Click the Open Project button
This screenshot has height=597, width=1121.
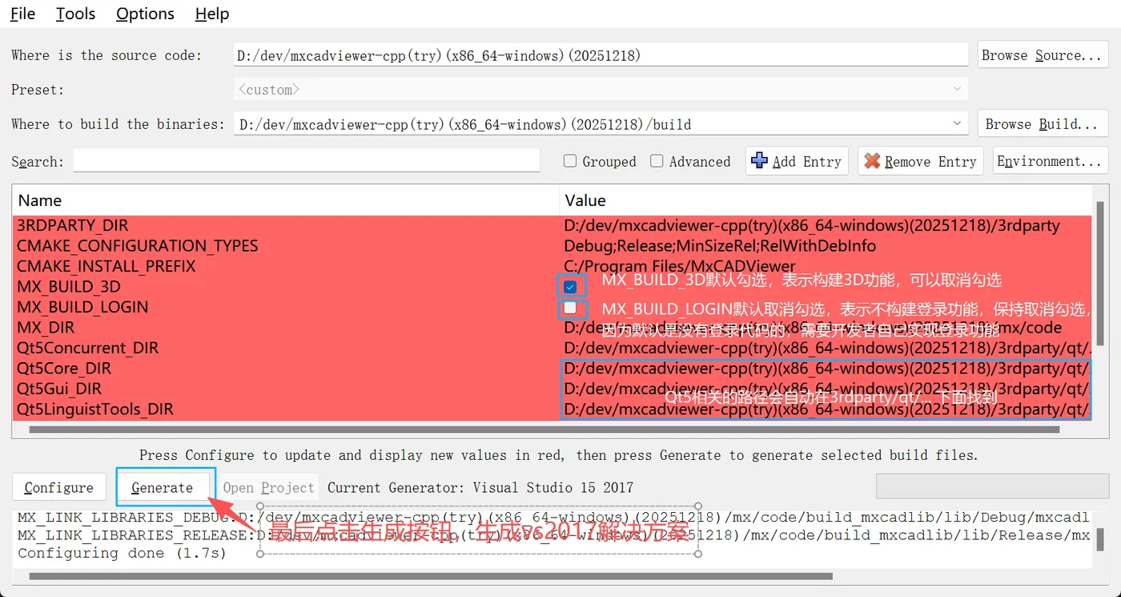point(268,487)
